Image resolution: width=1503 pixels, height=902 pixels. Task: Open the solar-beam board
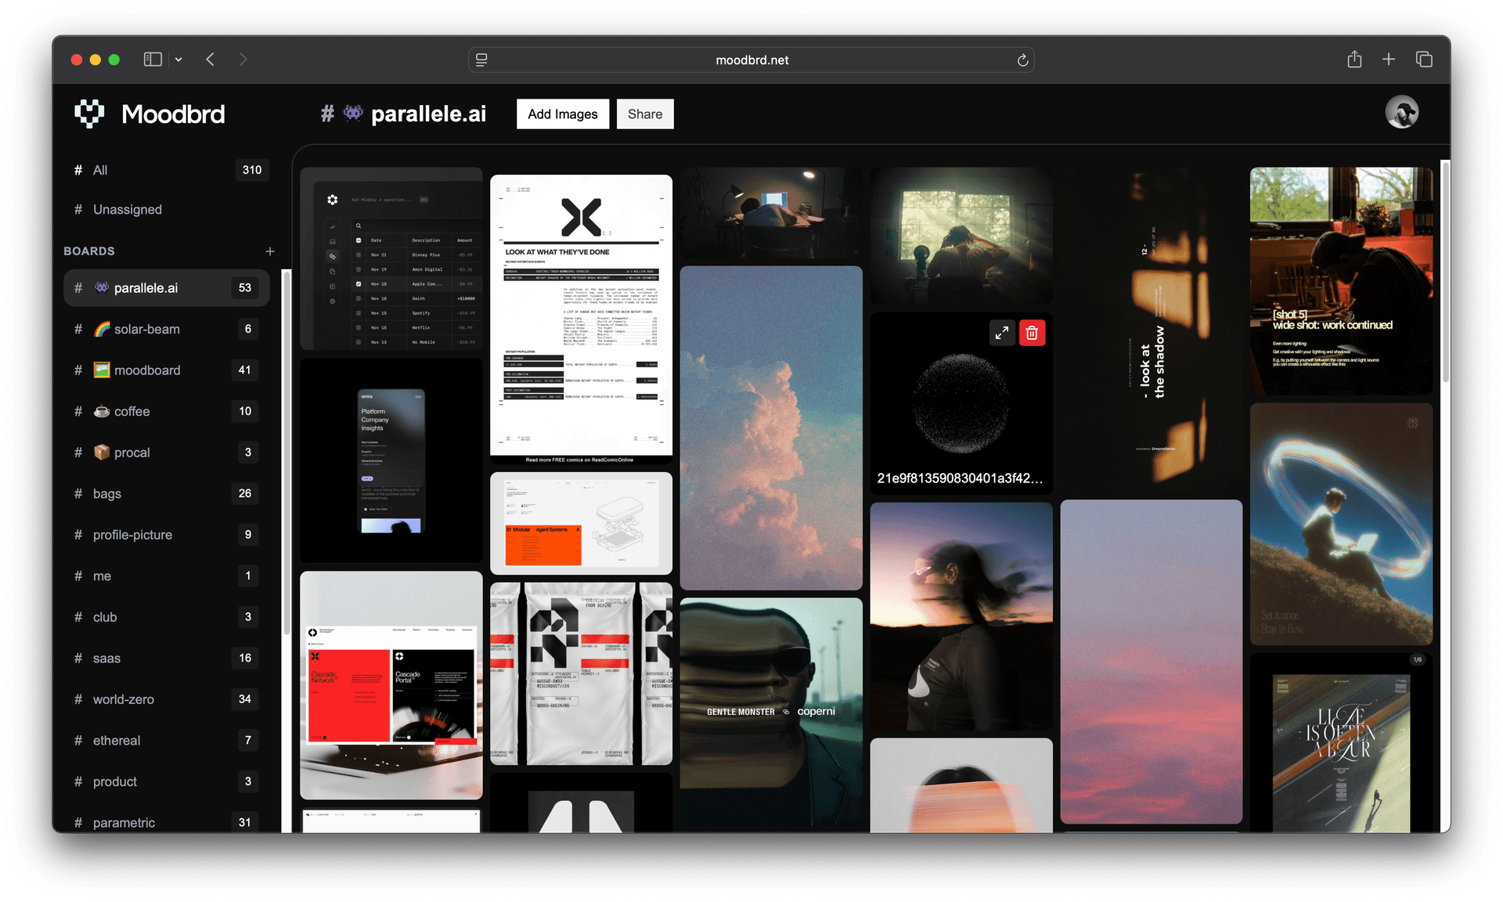(147, 329)
